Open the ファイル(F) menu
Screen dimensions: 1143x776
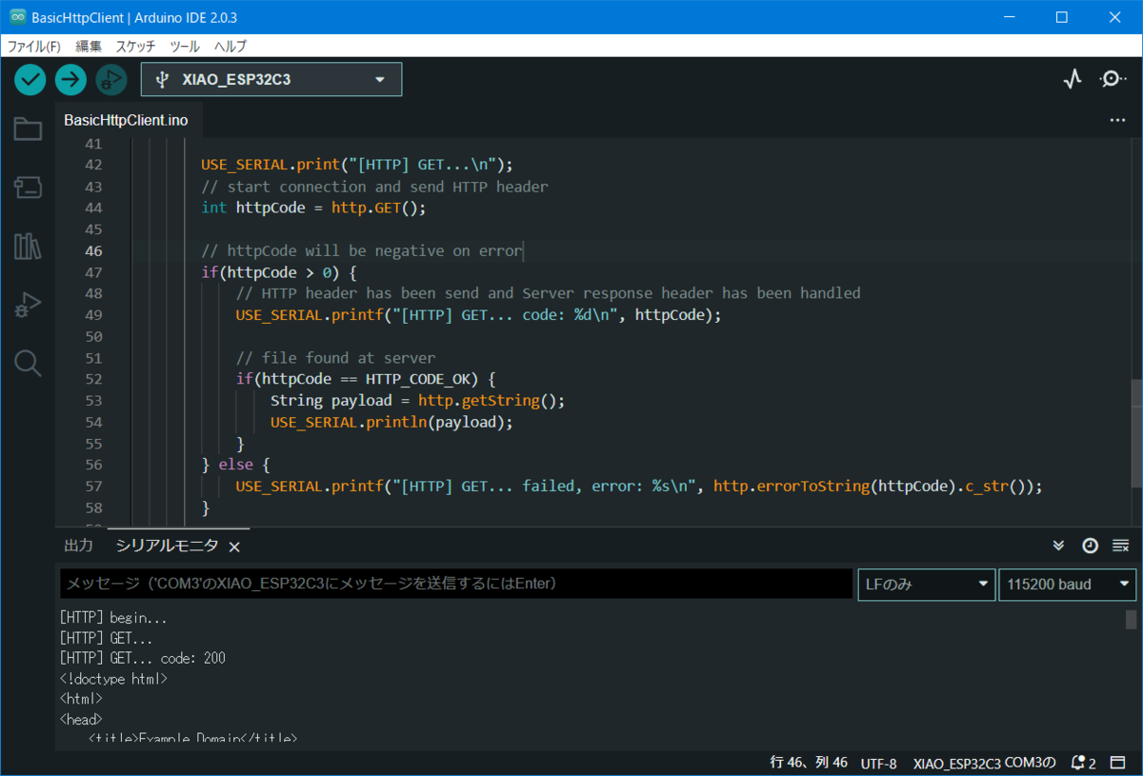click(34, 46)
